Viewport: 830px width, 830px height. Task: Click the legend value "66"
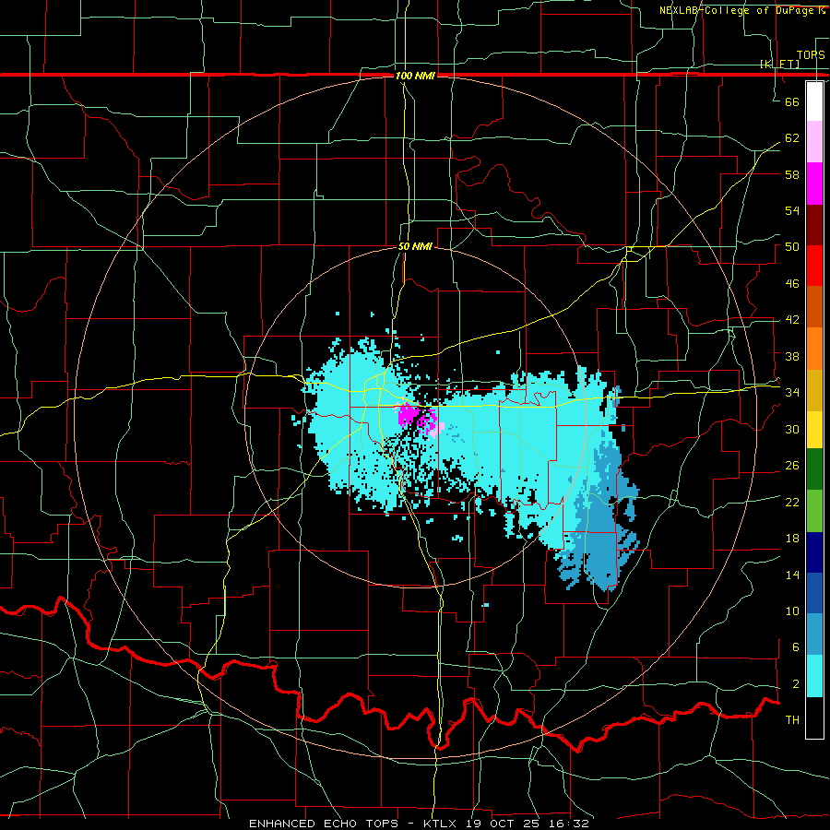click(x=792, y=101)
